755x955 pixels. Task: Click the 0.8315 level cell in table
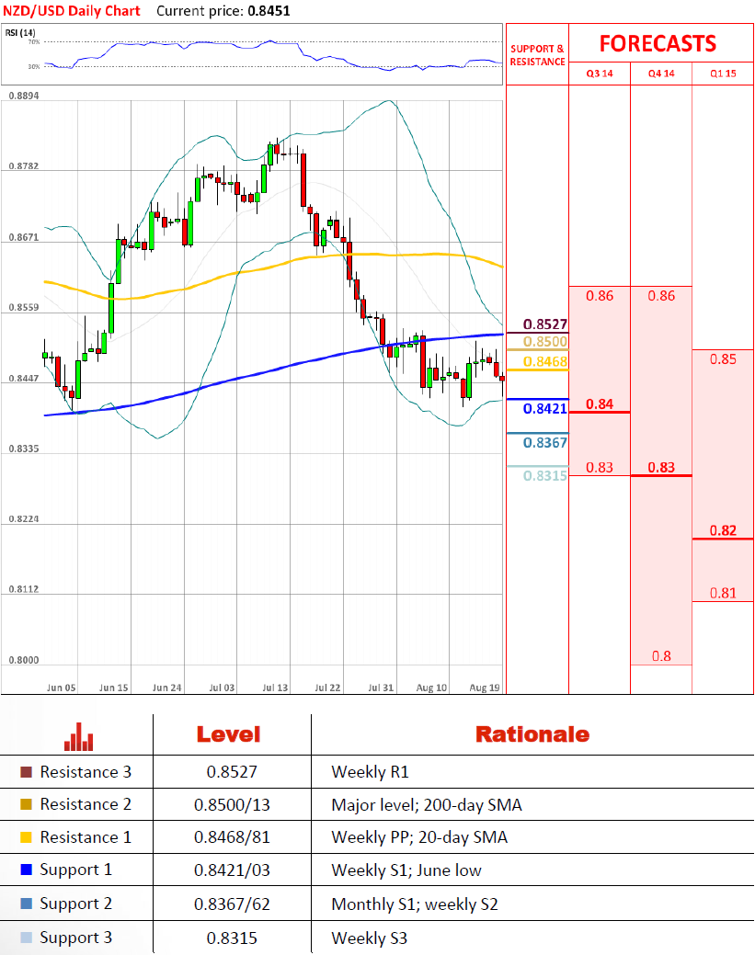pos(232,938)
